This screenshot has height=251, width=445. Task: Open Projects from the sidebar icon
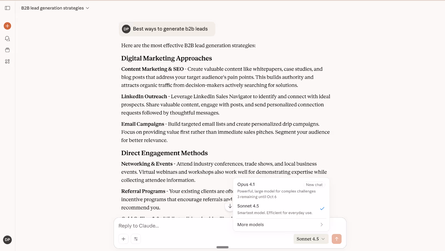pyautogui.click(x=7, y=50)
